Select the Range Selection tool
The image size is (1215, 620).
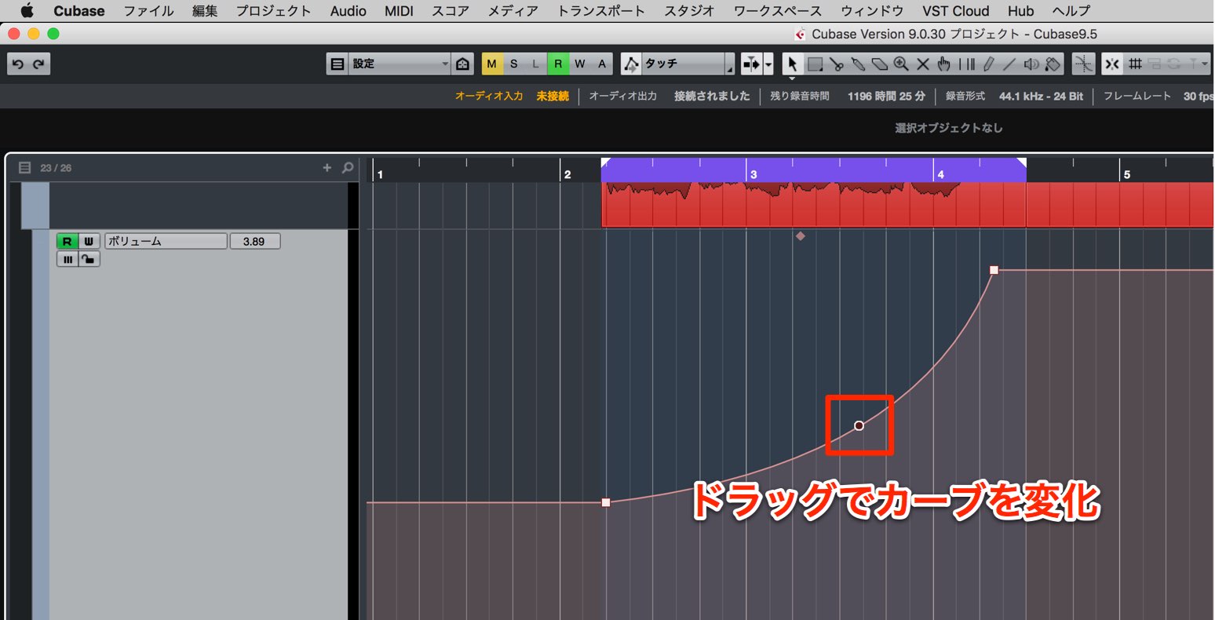coord(815,64)
